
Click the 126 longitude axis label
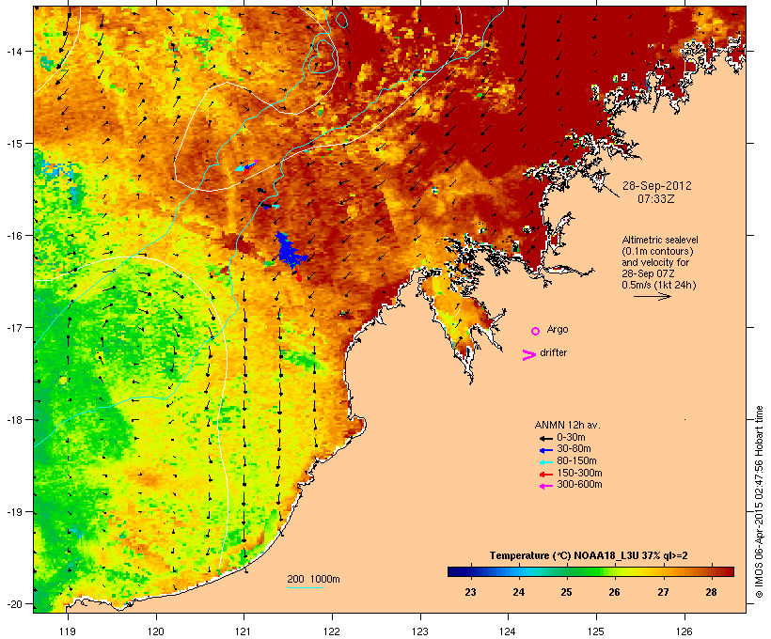684,631
